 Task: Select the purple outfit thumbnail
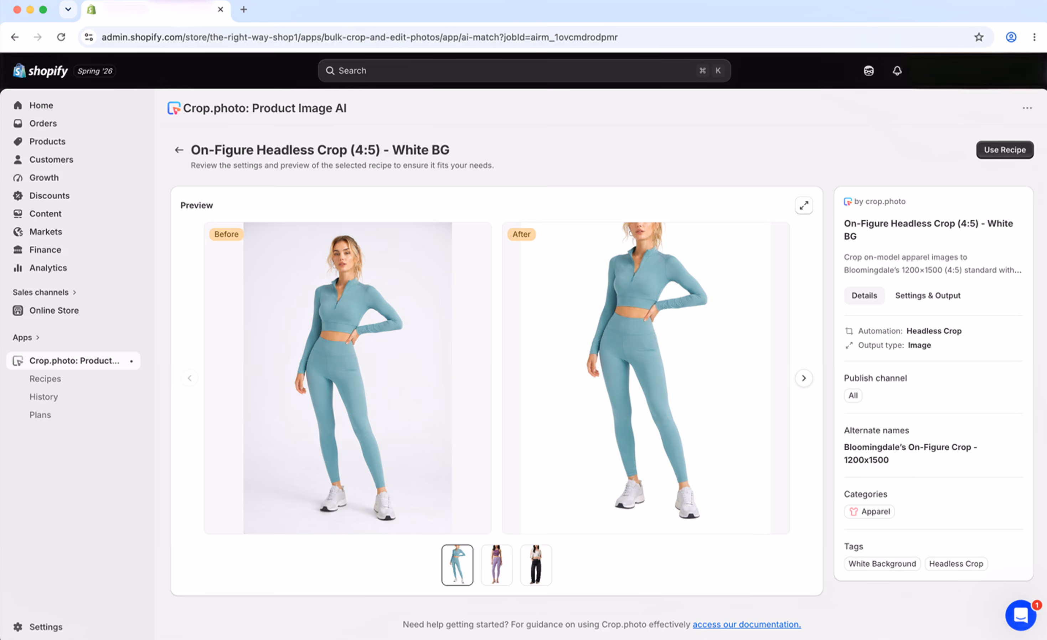click(x=496, y=565)
